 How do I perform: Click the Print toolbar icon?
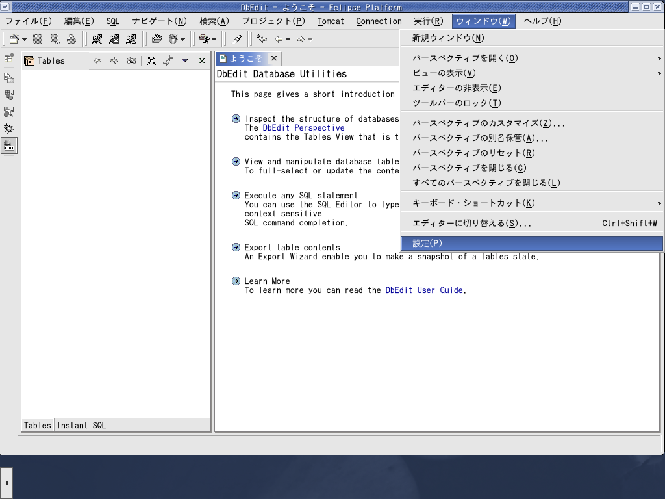(x=71, y=39)
